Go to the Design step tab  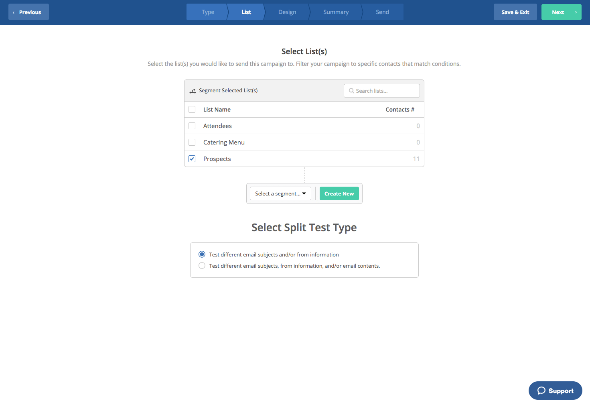(287, 12)
